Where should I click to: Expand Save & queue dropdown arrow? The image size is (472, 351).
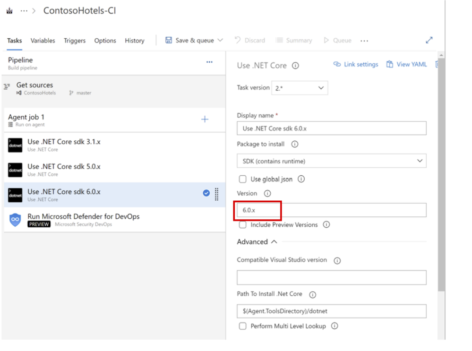click(220, 40)
